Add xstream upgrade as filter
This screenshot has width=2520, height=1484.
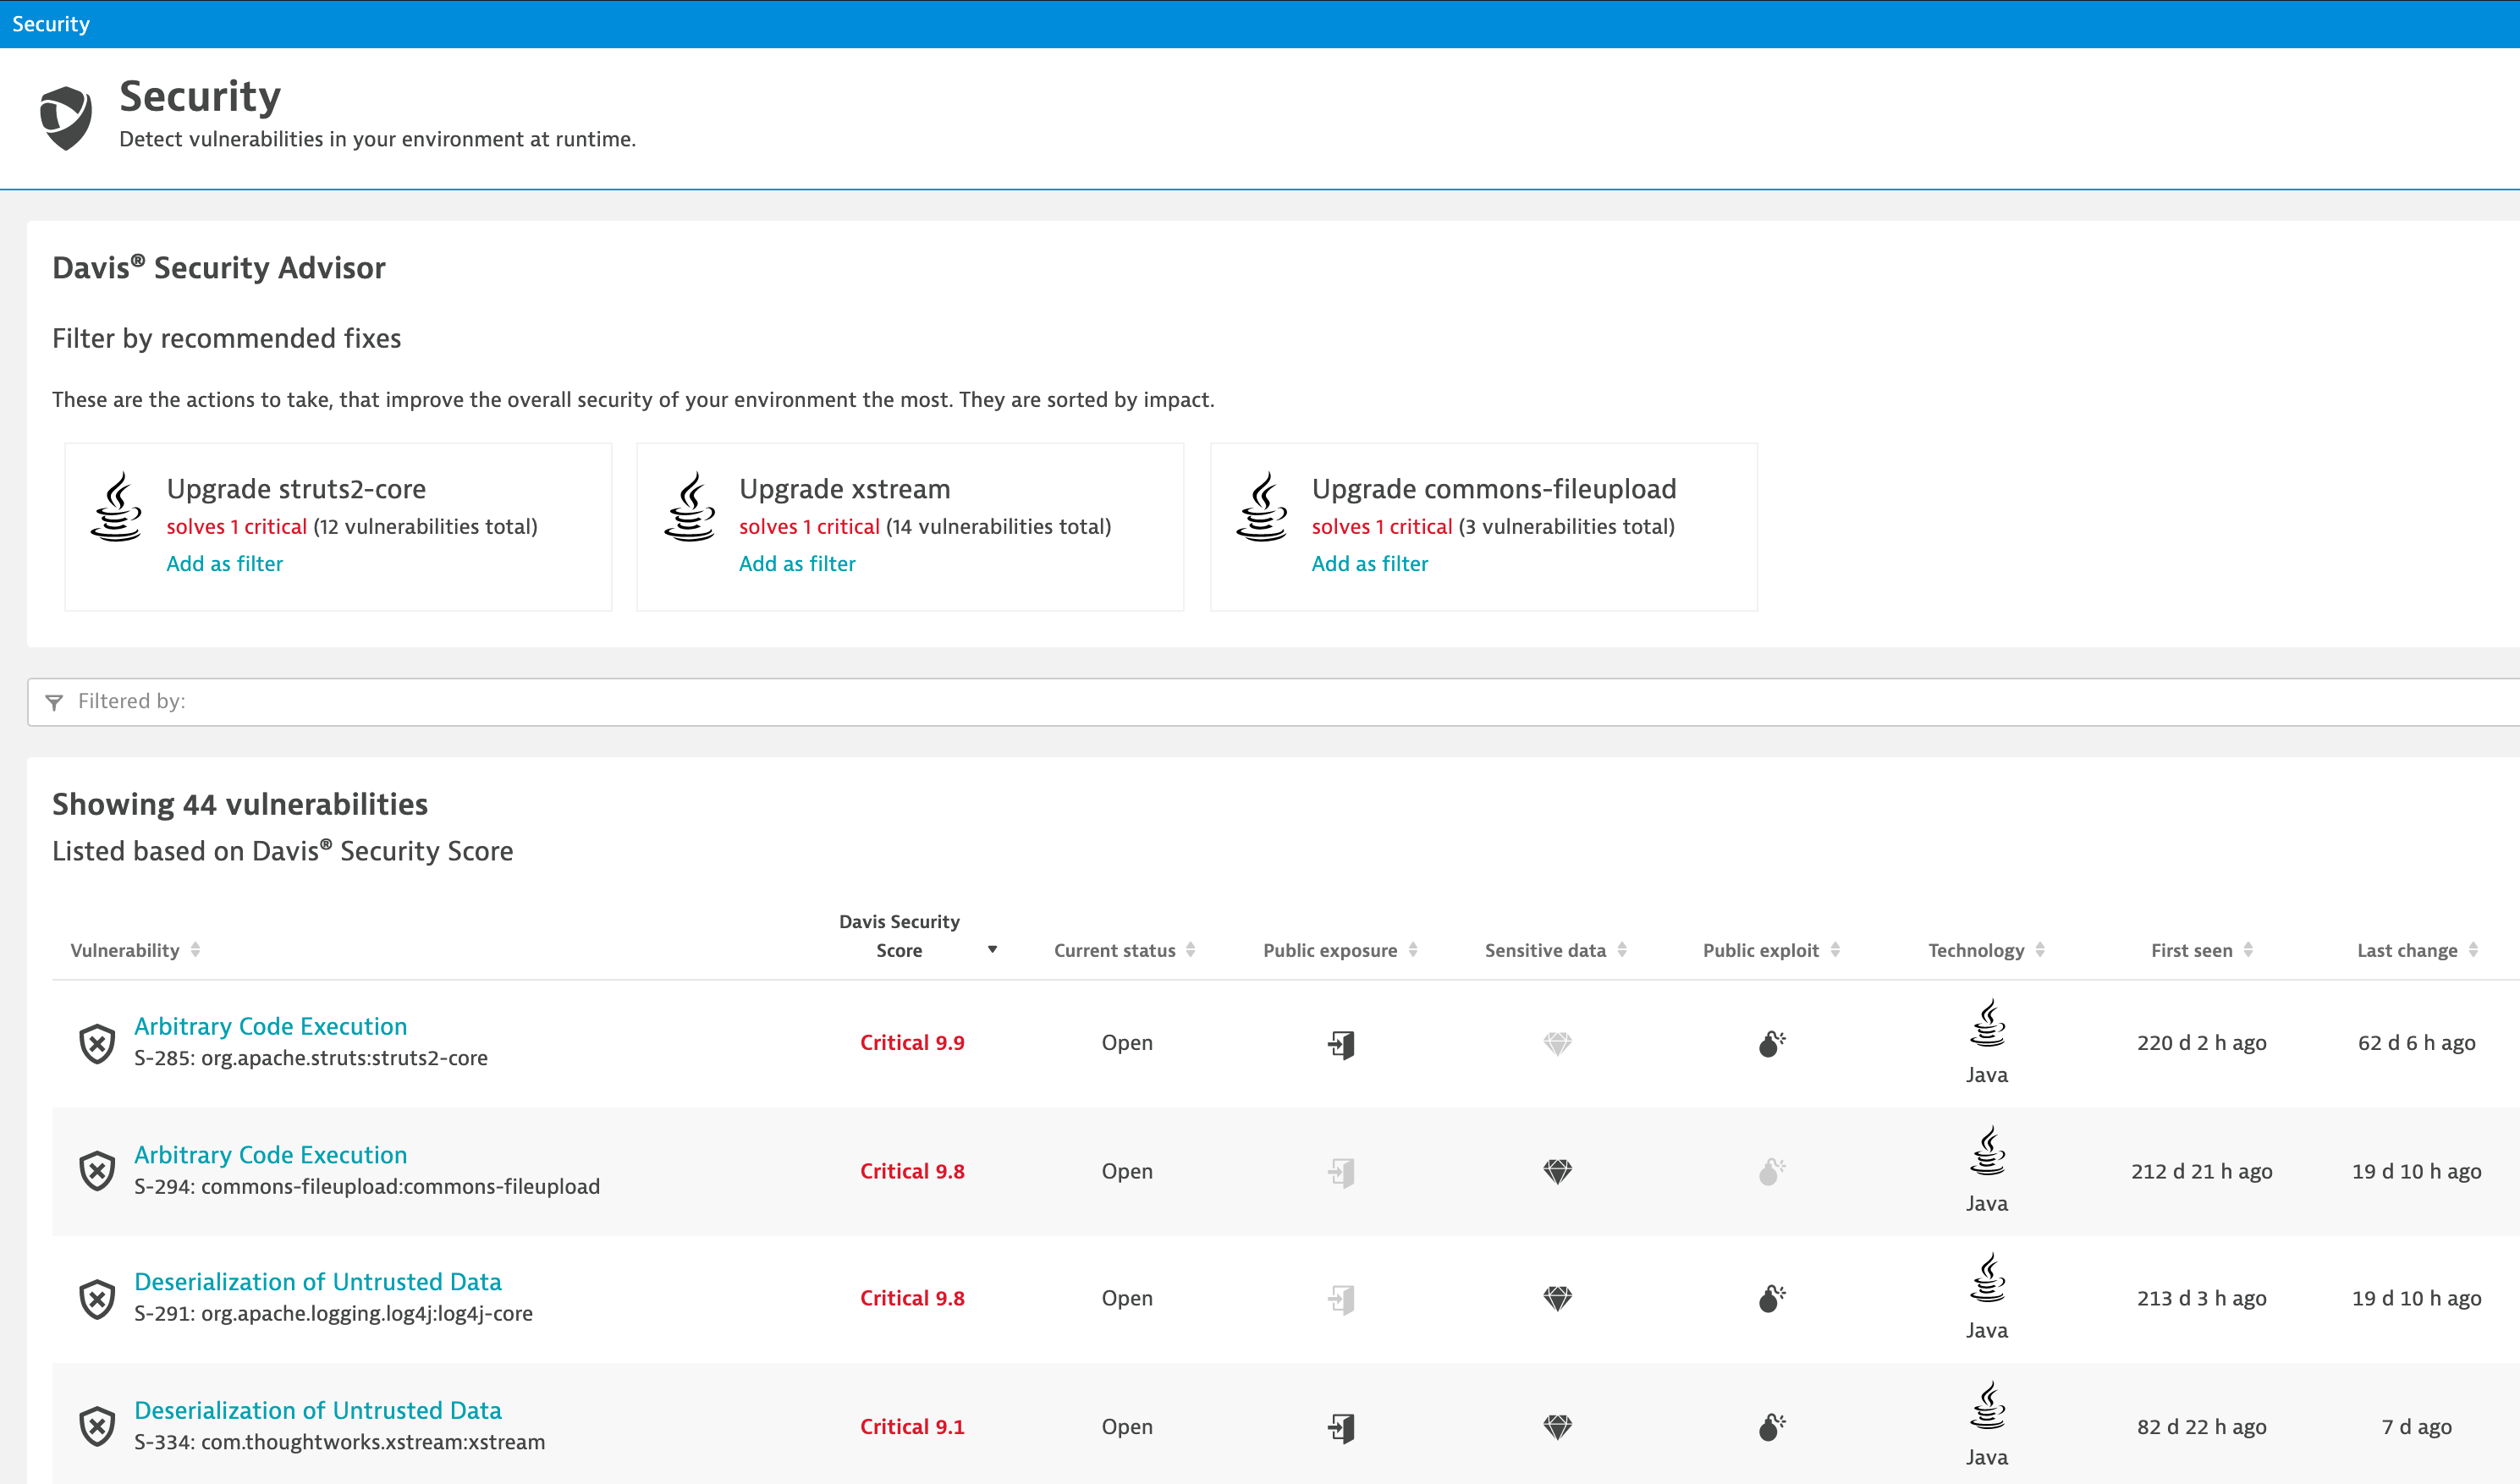[x=797, y=564]
